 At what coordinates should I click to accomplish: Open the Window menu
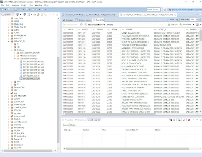(39, 5)
